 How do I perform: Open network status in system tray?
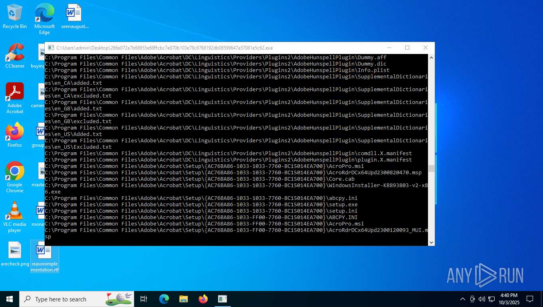pos(491,299)
